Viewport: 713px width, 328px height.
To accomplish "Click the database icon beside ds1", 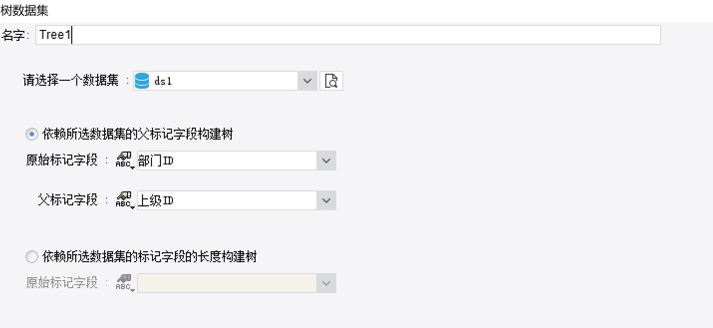I will click(x=143, y=81).
